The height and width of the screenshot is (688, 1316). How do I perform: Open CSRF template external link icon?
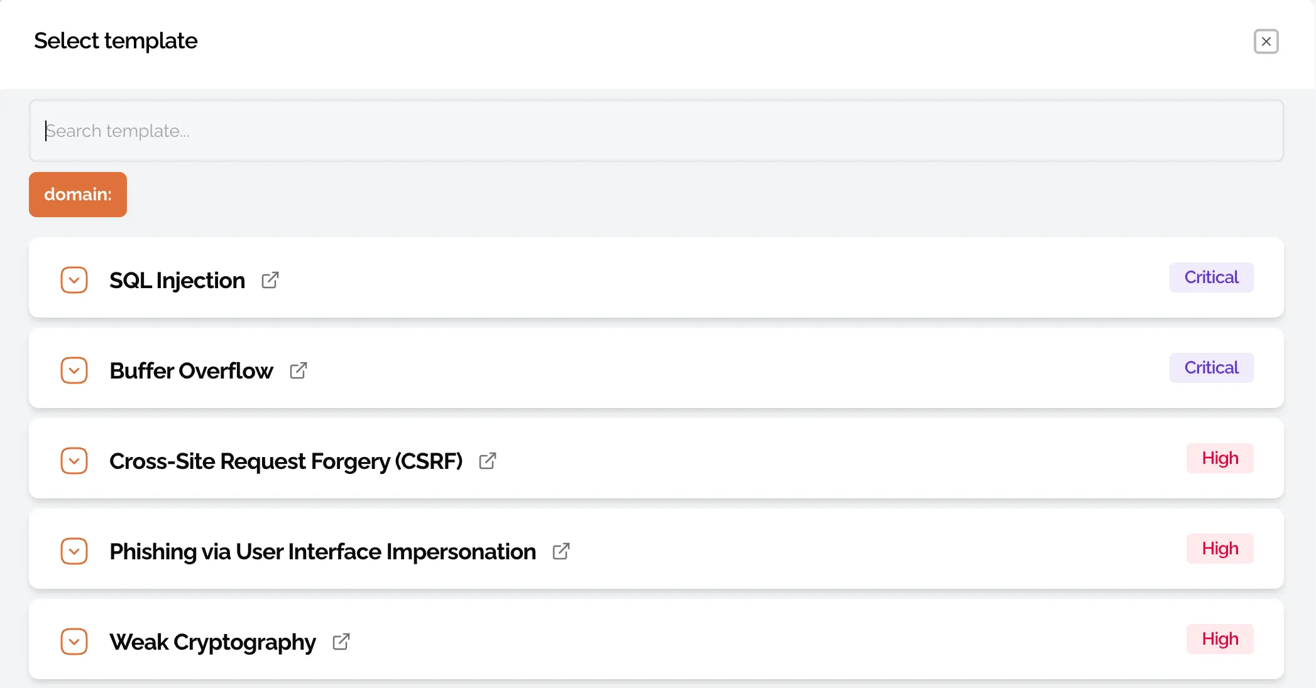[488, 461]
